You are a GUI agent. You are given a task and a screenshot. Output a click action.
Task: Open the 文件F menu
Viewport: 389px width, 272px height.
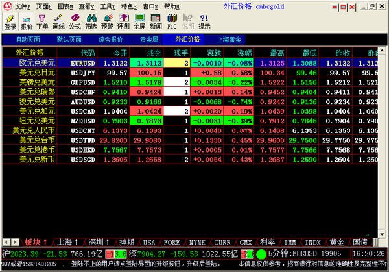click(22, 6)
